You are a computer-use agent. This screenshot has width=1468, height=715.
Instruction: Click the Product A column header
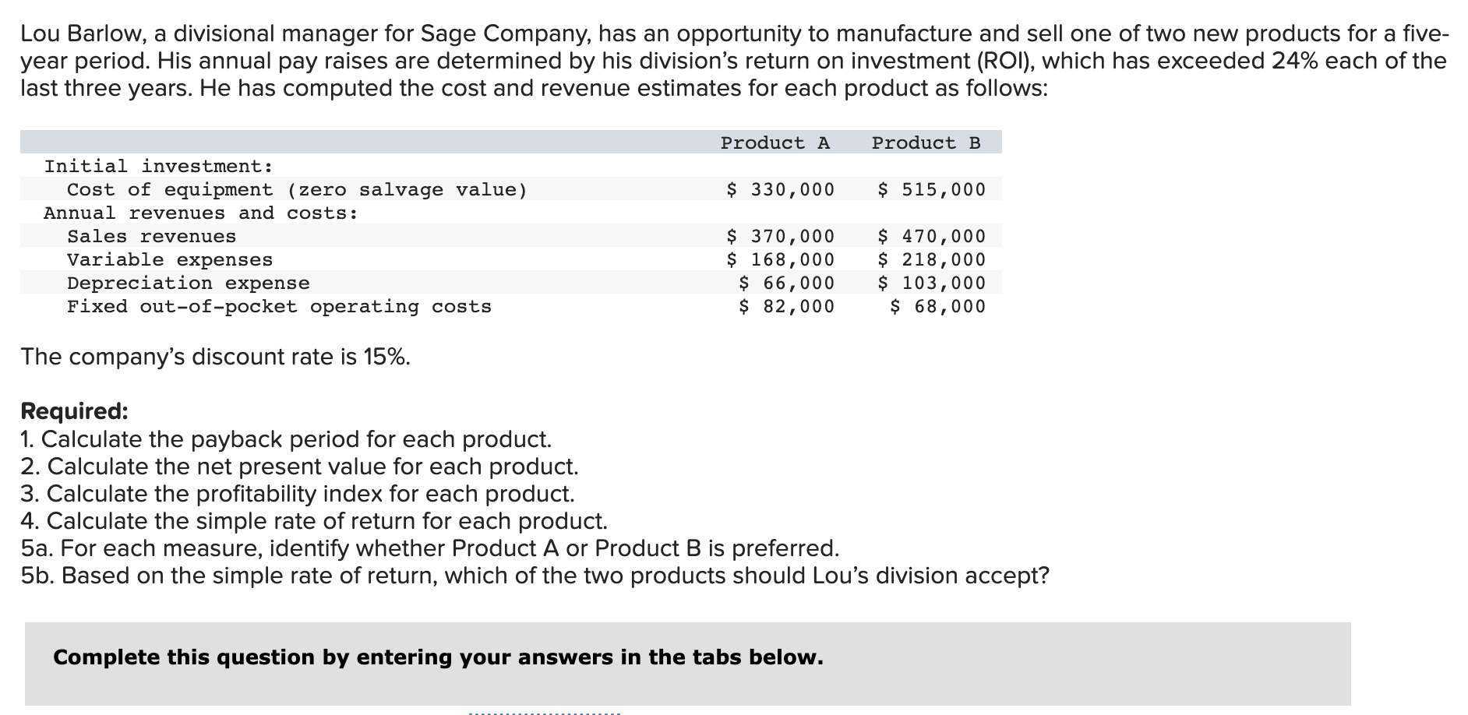[x=775, y=143]
